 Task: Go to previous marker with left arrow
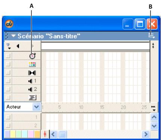(x=18, y=46)
